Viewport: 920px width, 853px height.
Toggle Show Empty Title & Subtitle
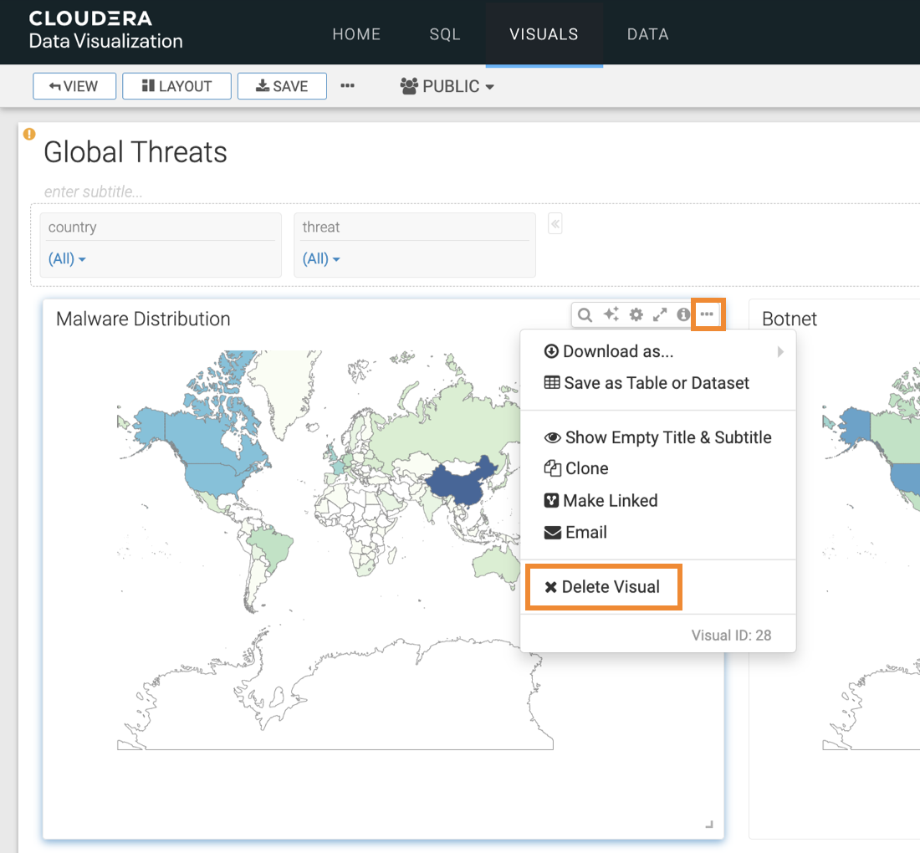[x=657, y=437]
